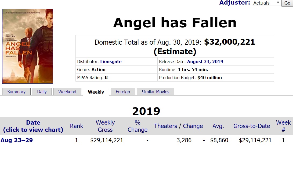Switch to the Summary tab
This screenshot has height=181, width=293.
(16, 92)
